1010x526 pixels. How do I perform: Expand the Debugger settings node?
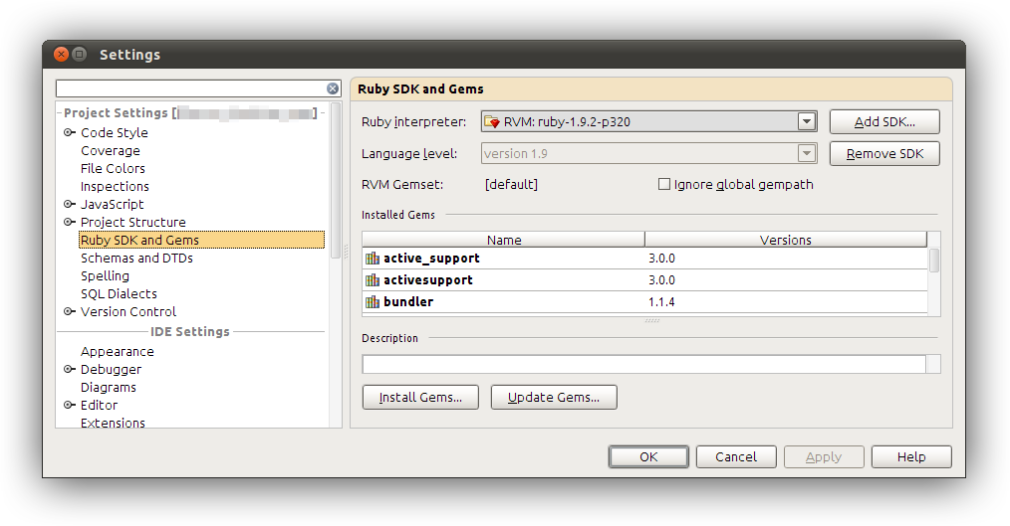(70, 370)
